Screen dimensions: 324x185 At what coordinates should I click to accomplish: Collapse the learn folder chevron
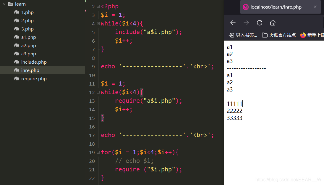click(x=4, y=4)
